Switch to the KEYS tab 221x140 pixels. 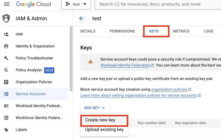(x=154, y=31)
